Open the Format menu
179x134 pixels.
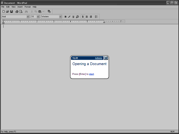(28, 7)
